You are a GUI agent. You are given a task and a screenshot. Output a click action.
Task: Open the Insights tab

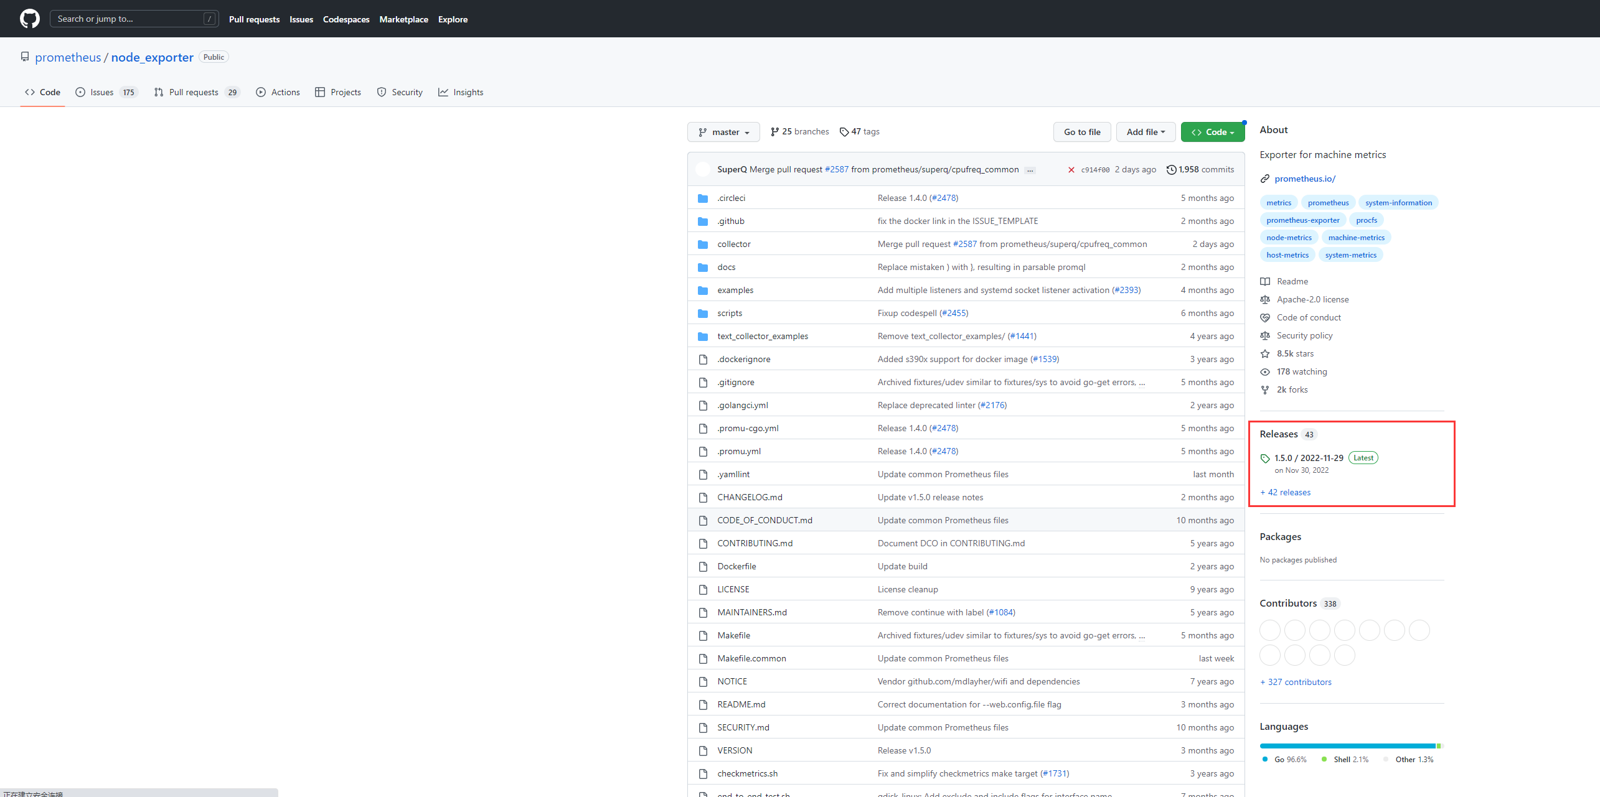[461, 92]
